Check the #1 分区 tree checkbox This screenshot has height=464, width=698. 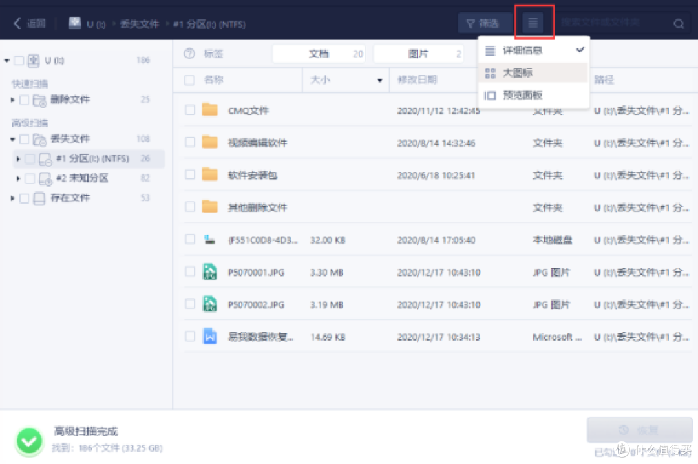pyautogui.click(x=30, y=158)
